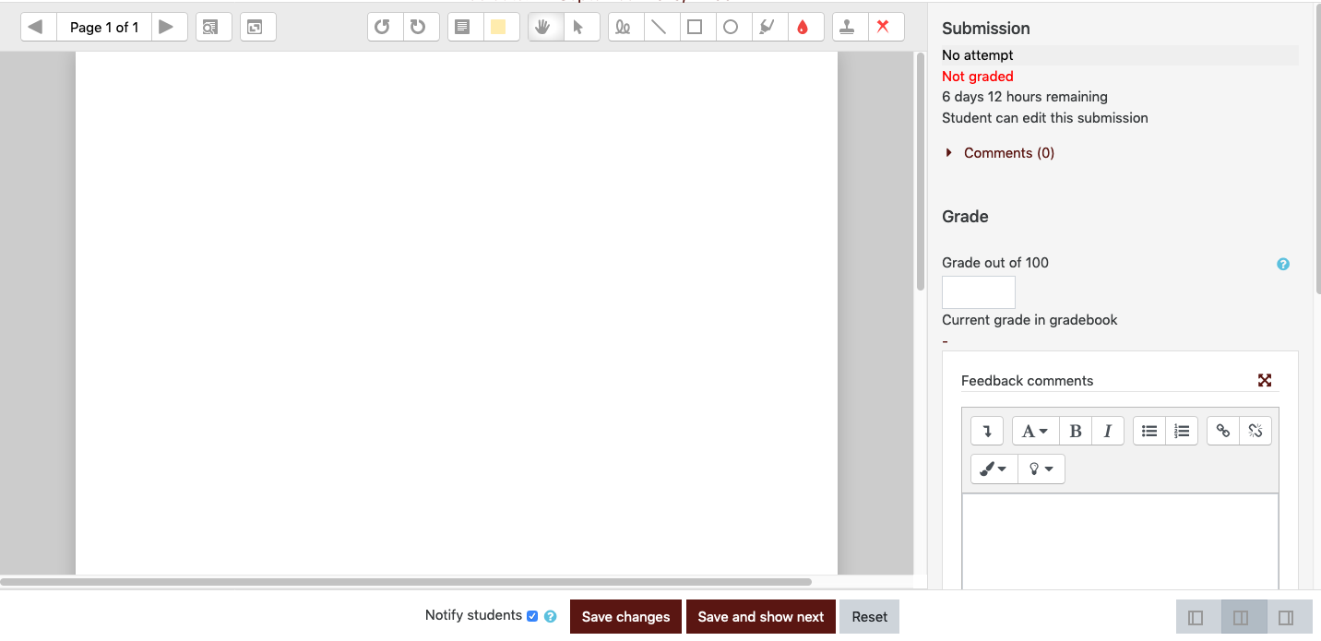This screenshot has height=641, width=1321.
Task: Select the Rectangle annotation tool
Action: click(695, 27)
